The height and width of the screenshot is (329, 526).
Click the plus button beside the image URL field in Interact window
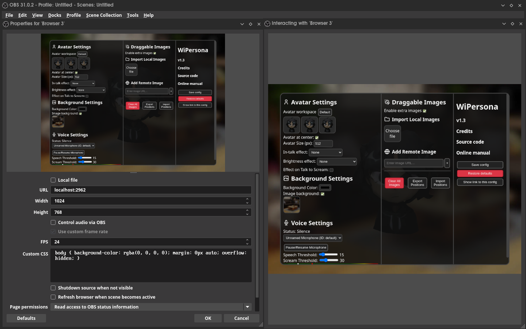(x=447, y=163)
